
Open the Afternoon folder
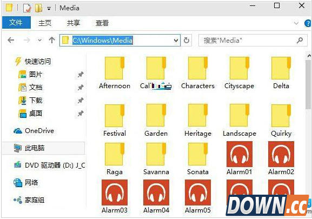click(115, 73)
